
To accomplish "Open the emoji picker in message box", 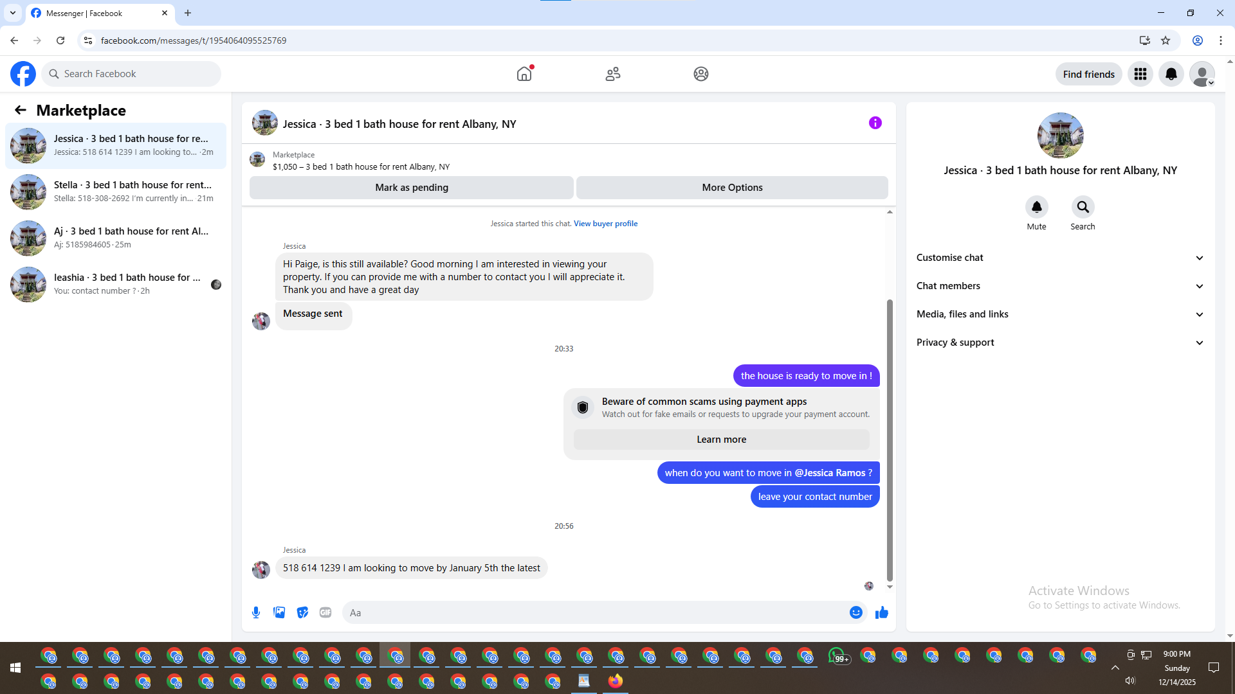I will tap(855, 612).
